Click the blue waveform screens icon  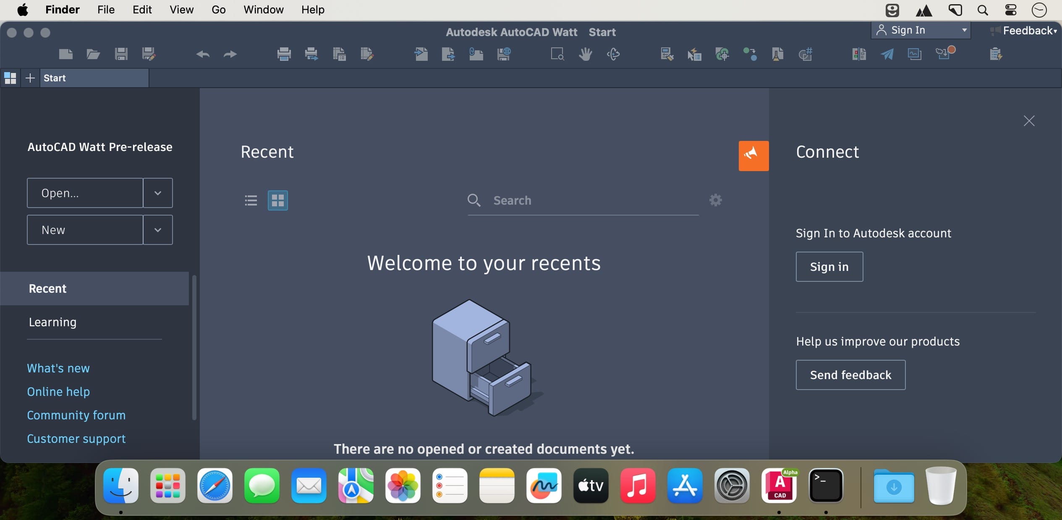(915, 54)
